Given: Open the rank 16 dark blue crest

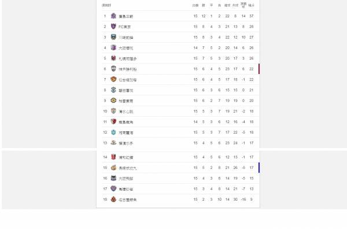Looking at the screenshot, I should (113, 178).
